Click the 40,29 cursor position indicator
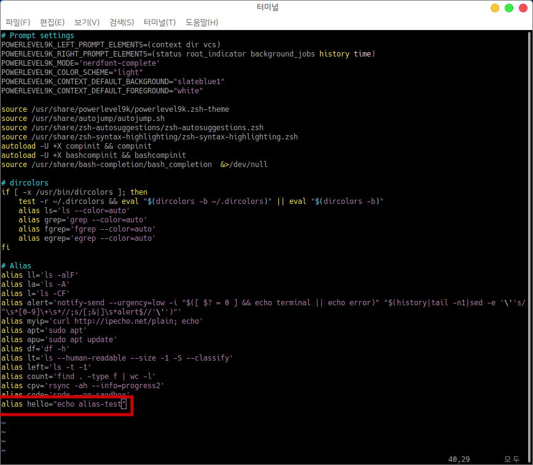 click(x=461, y=459)
